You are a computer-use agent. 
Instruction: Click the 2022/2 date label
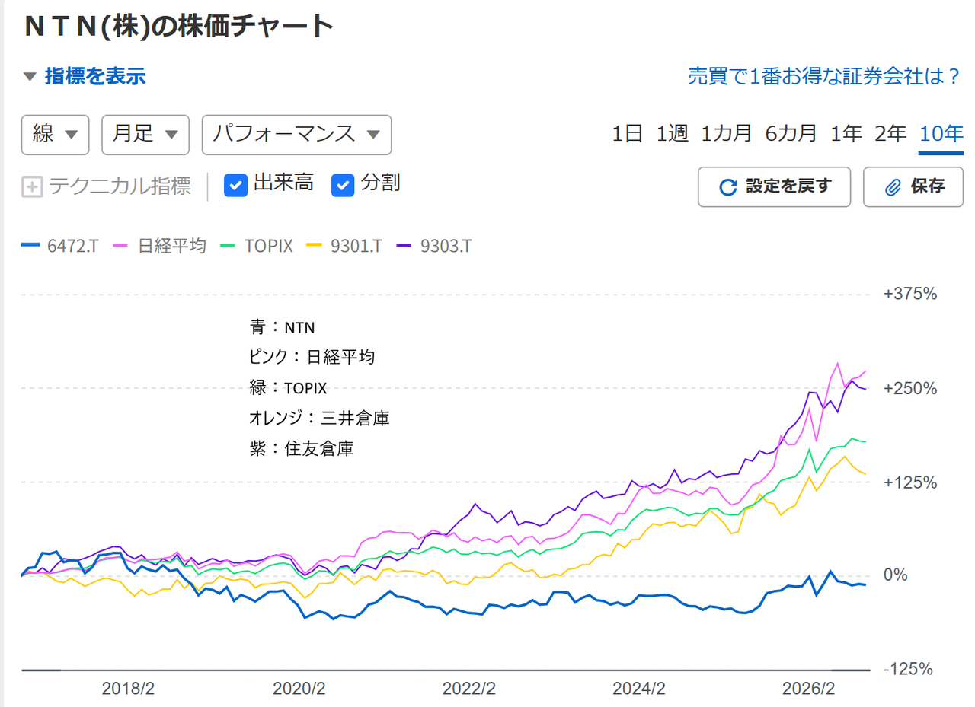click(469, 689)
